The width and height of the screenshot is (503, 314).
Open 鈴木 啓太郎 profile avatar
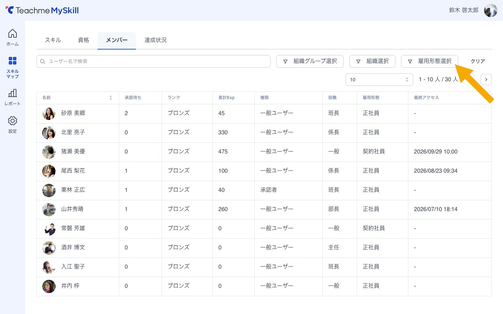tap(490, 10)
